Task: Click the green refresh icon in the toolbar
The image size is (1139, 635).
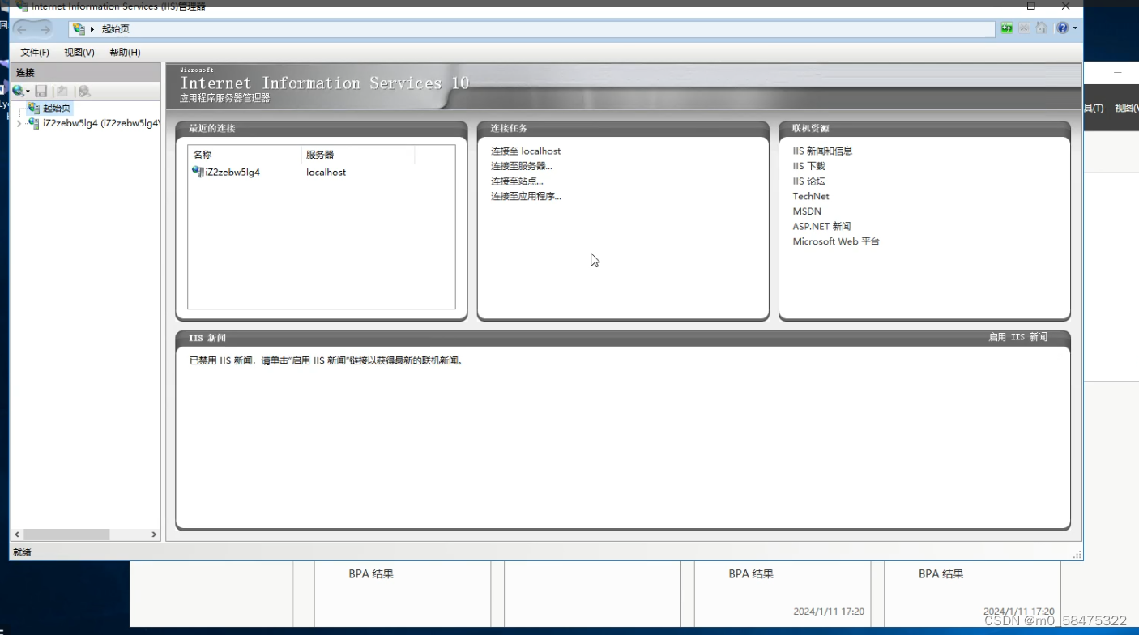Action: point(1006,28)
